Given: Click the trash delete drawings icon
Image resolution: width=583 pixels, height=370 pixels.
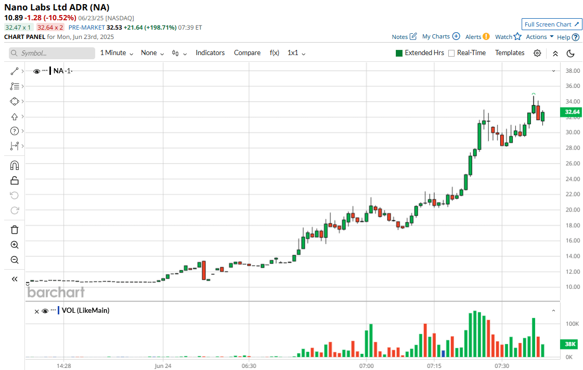Looking at the screenshot, I should tap(14, 230).
